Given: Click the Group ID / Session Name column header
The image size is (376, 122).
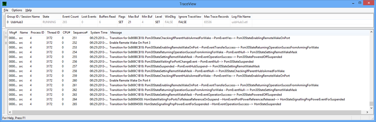Looking at the screenshot, I should coord(23,16).
